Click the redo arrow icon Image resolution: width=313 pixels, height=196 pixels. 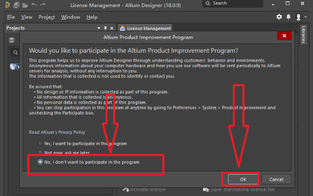click(43, 5)
